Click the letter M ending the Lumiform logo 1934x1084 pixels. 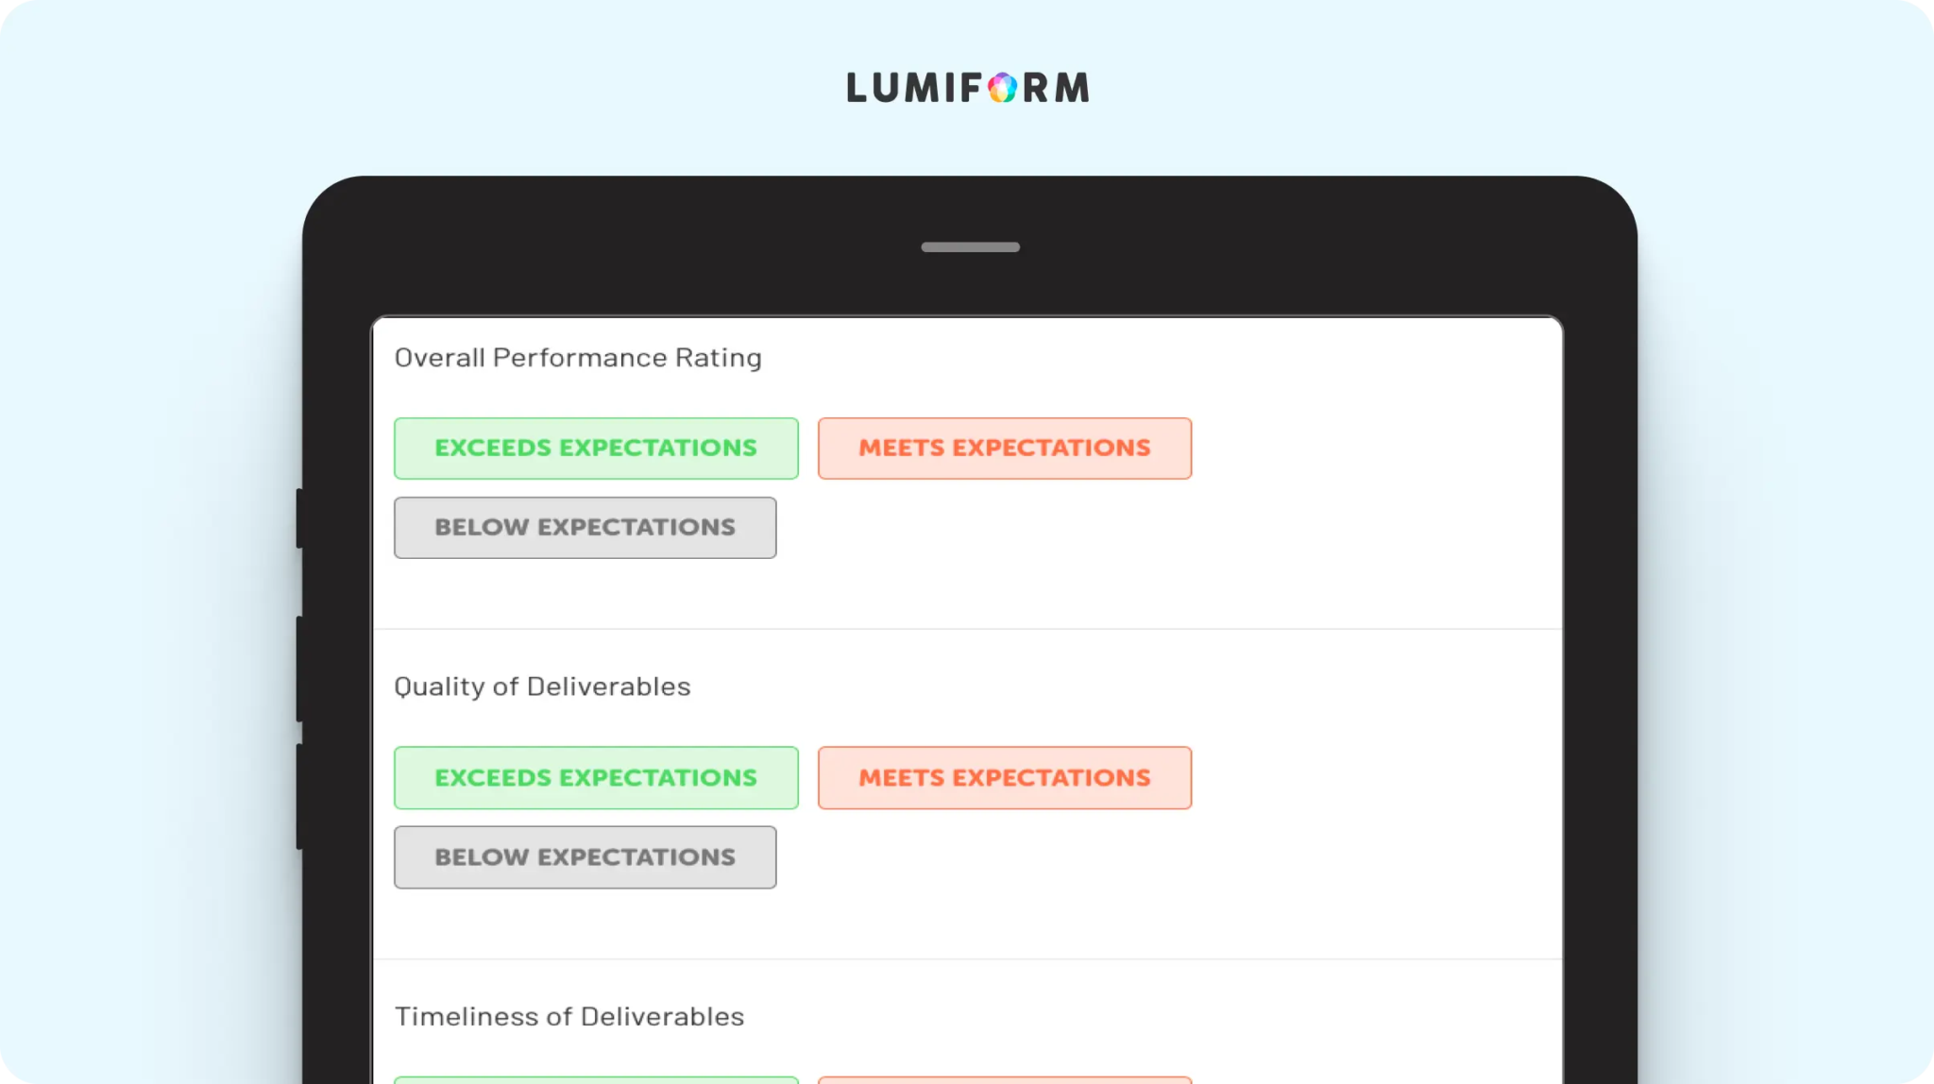[1072, 88]
